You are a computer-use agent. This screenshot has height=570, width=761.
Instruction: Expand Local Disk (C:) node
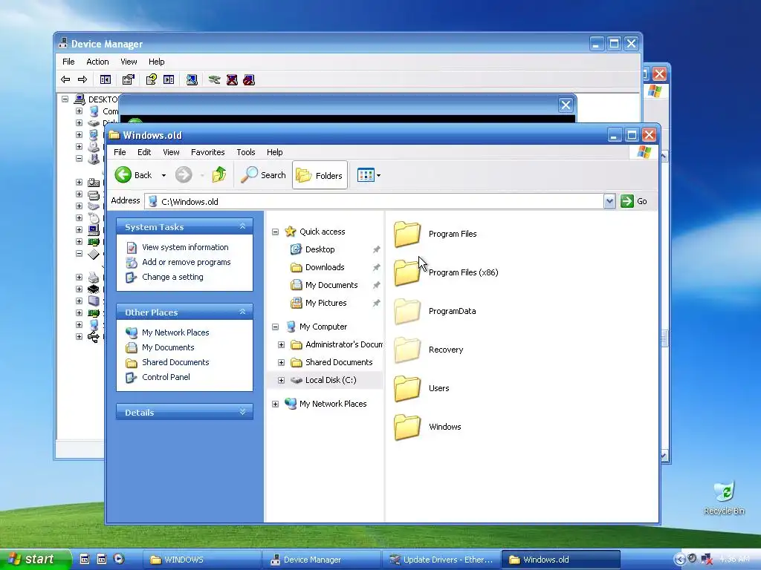[x=281, y=381]
